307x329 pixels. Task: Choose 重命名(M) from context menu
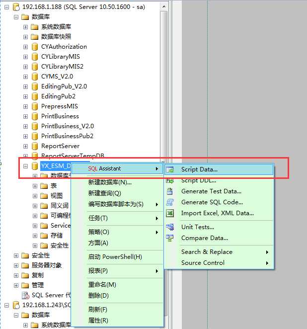click(x=117, y=285)
